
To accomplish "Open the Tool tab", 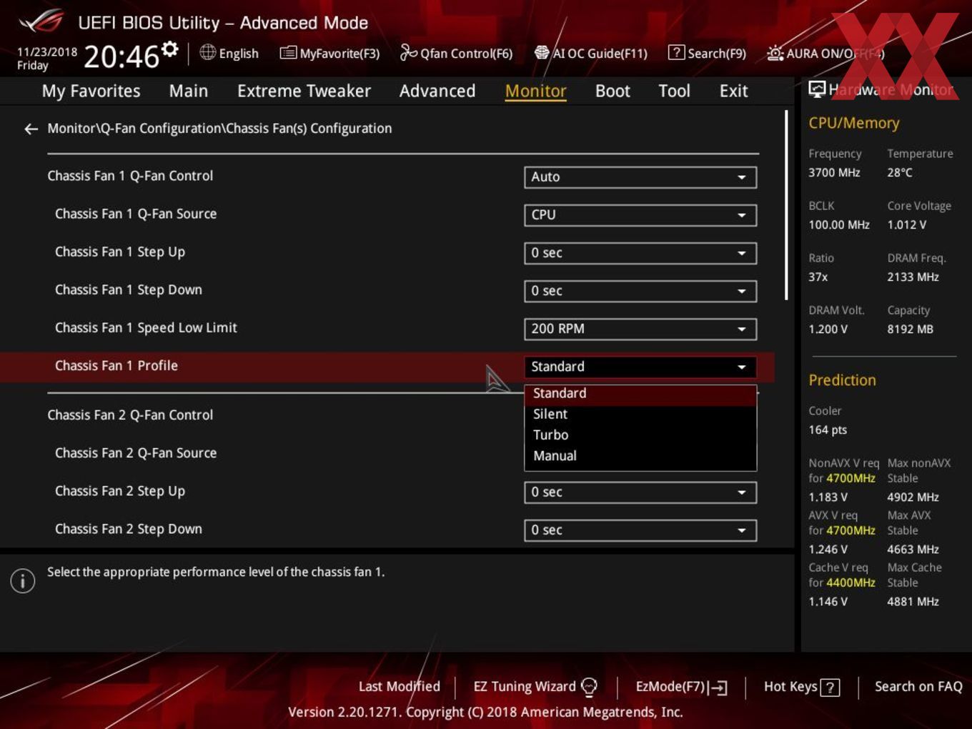I will click(x=674, y=91).
